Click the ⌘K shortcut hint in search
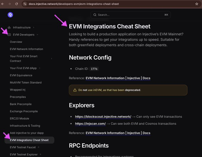202x157 pixels. pos(166,15)
